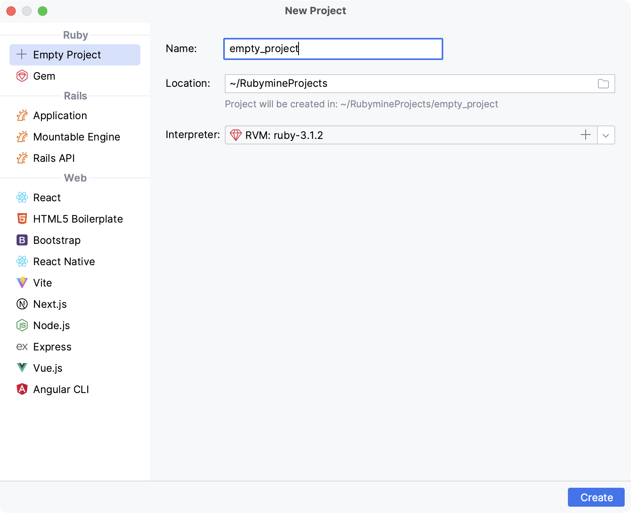This screenshot has width=631, height=513.
Task: Click the HTML5 Boilerplate icon
Action: click(22, 219)
